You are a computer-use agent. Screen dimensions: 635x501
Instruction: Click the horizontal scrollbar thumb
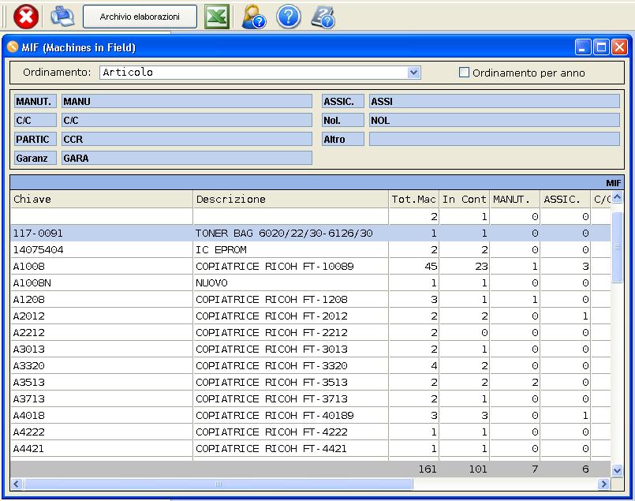[x=219, y=484]
